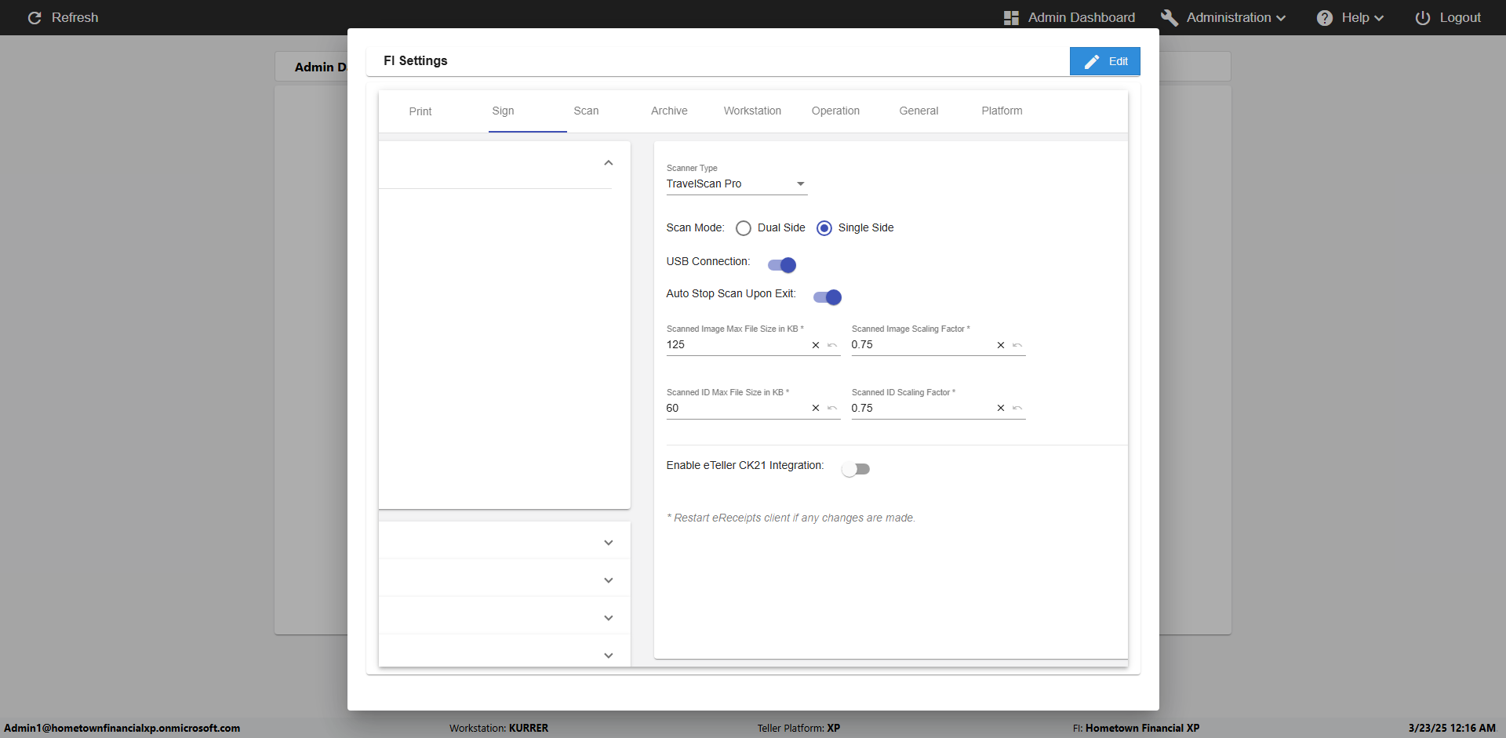Open the Platform tab
The width and height of the screenshot is (1506, 738).
click(1002, 111)
